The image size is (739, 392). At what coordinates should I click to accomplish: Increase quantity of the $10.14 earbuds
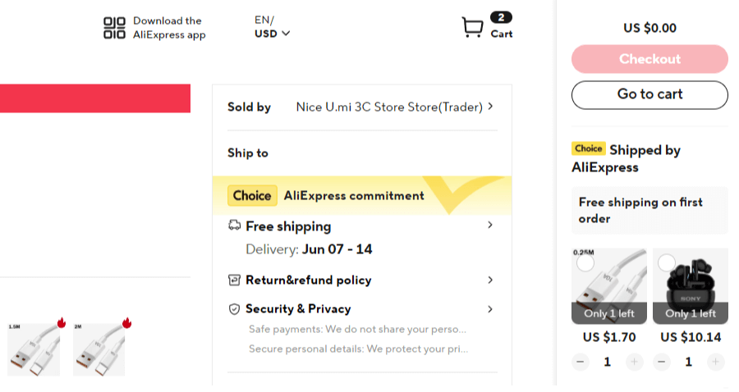715,362
